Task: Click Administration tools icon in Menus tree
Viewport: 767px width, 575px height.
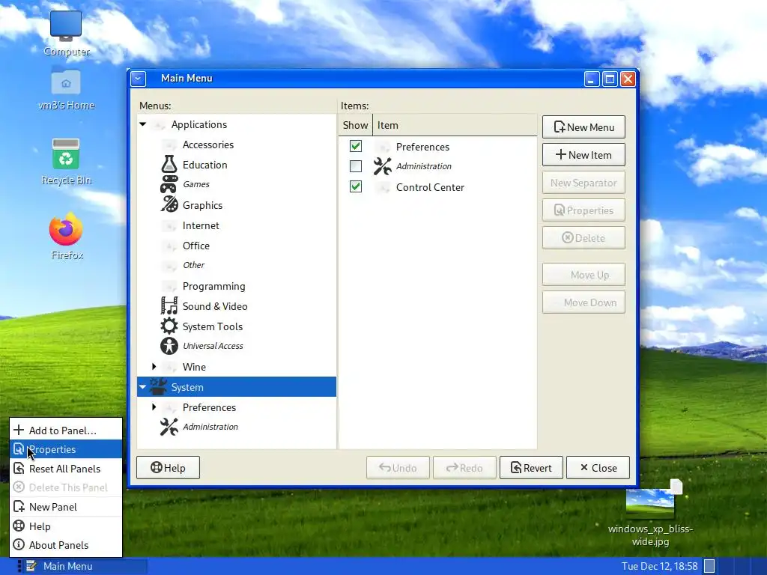Action: coord(169,426)
